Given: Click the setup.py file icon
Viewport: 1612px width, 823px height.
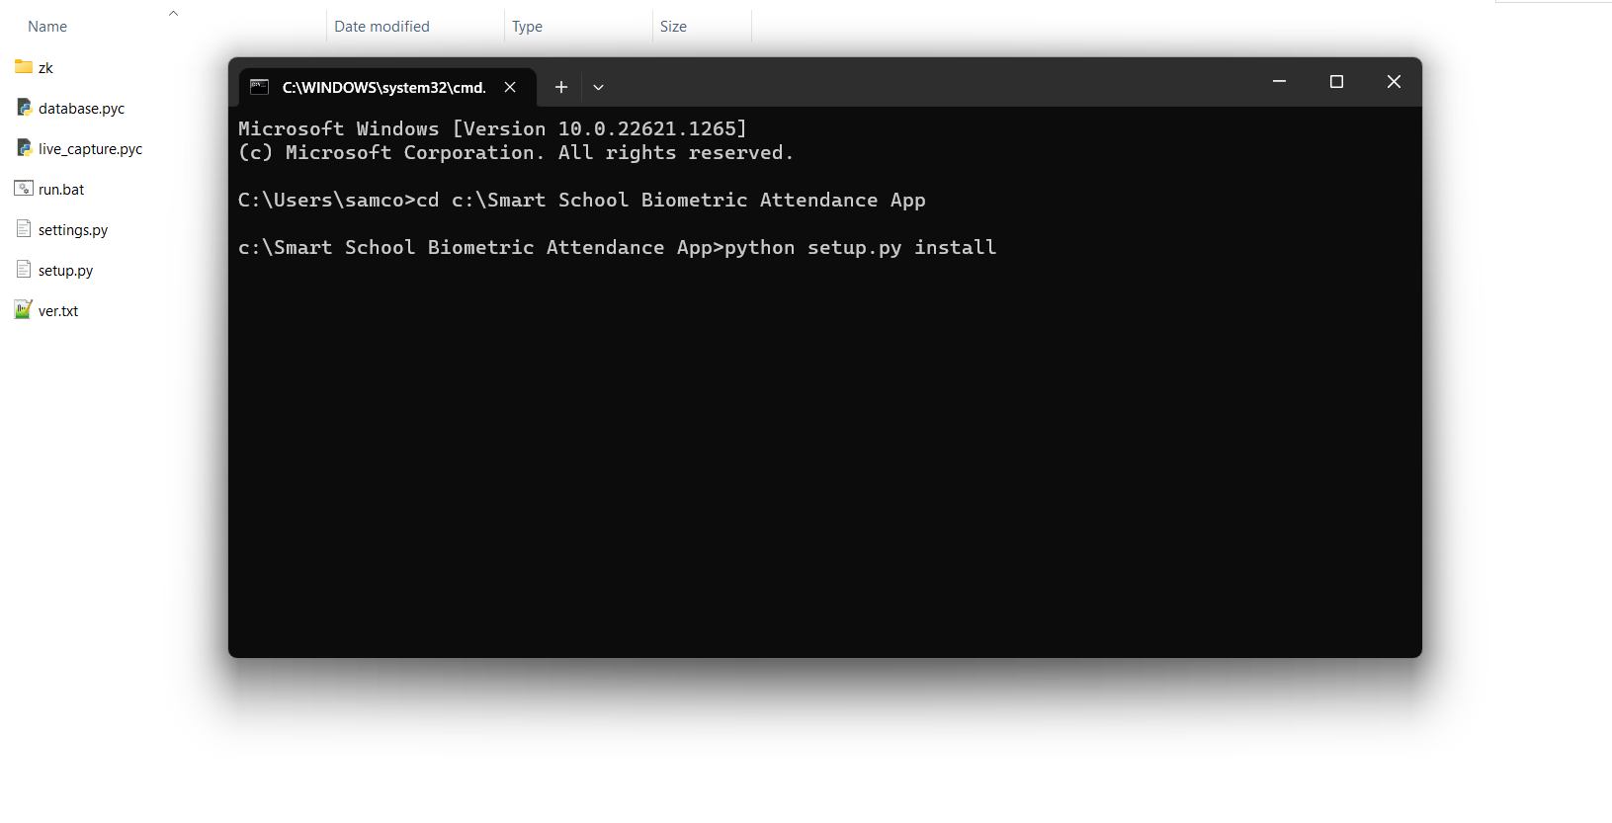Looking at the screenshot, I should tap(24, 270).
